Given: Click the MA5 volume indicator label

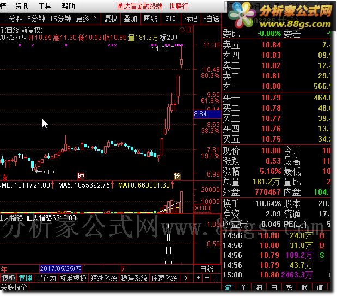Looking at the screenshot, I should click(85, 185).
